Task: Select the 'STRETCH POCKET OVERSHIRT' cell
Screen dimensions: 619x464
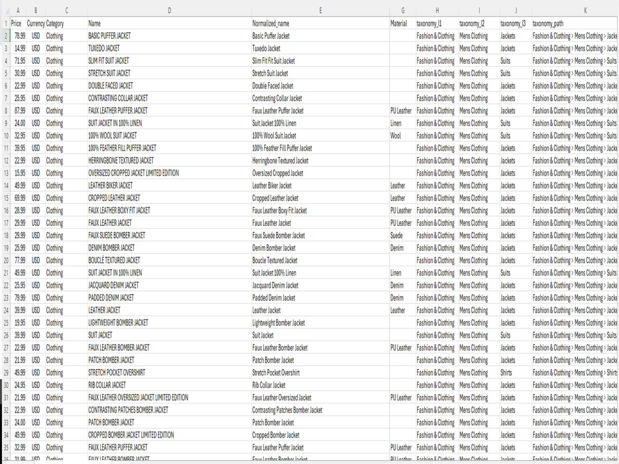Action: (170, 372)
